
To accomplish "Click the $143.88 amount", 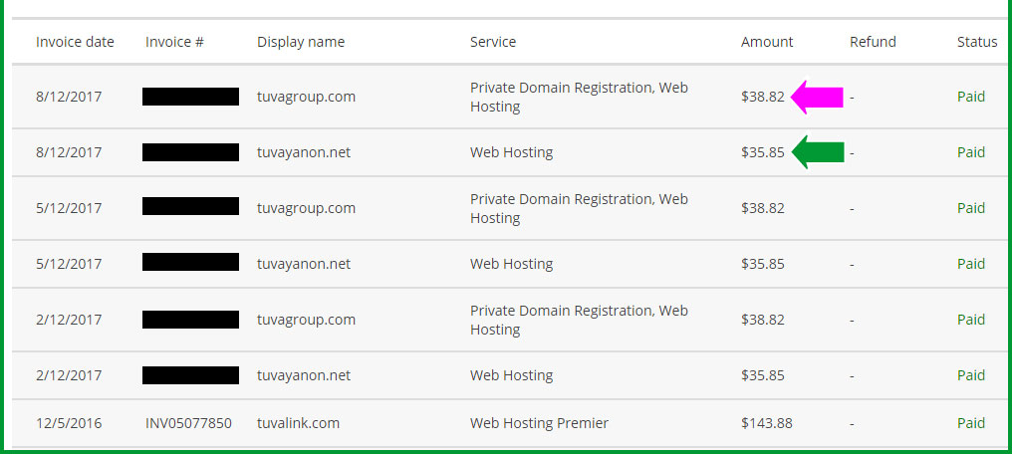I will pos(767,423).
